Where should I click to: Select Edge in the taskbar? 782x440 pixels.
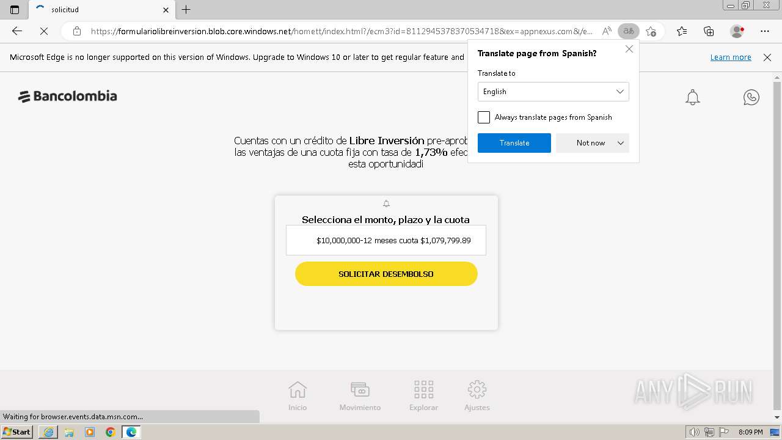[x=131, y=432]
